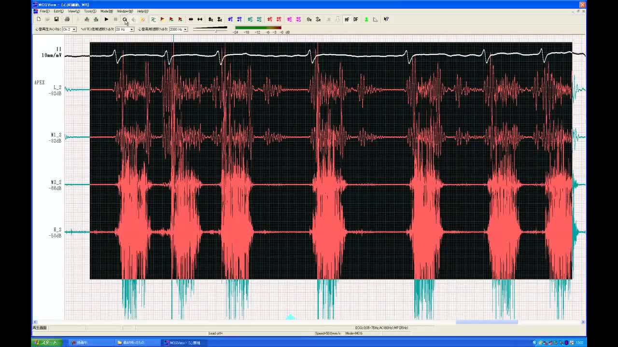Open the heart sound channel dropdown Ch 2
This screenshot has width=618, height=347.
click(x=74, y=29)
